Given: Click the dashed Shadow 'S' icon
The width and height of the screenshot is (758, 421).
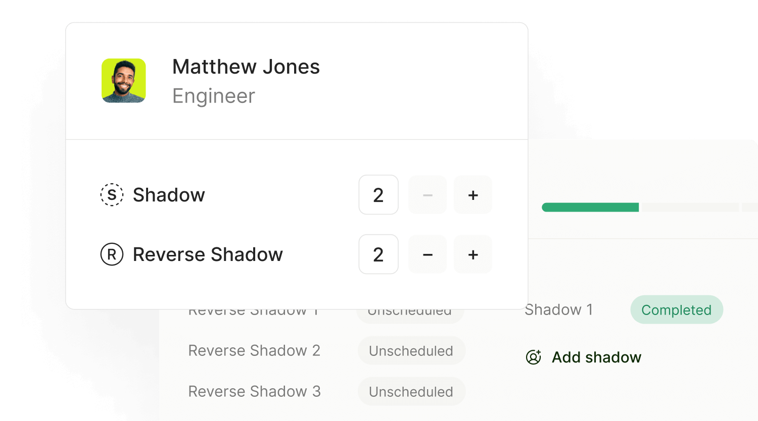Looking at the screenshot, I should pos(112,195).
